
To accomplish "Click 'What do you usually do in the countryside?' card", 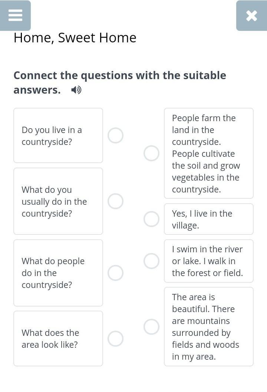I will pyautogui.click(x=58, y=201).
